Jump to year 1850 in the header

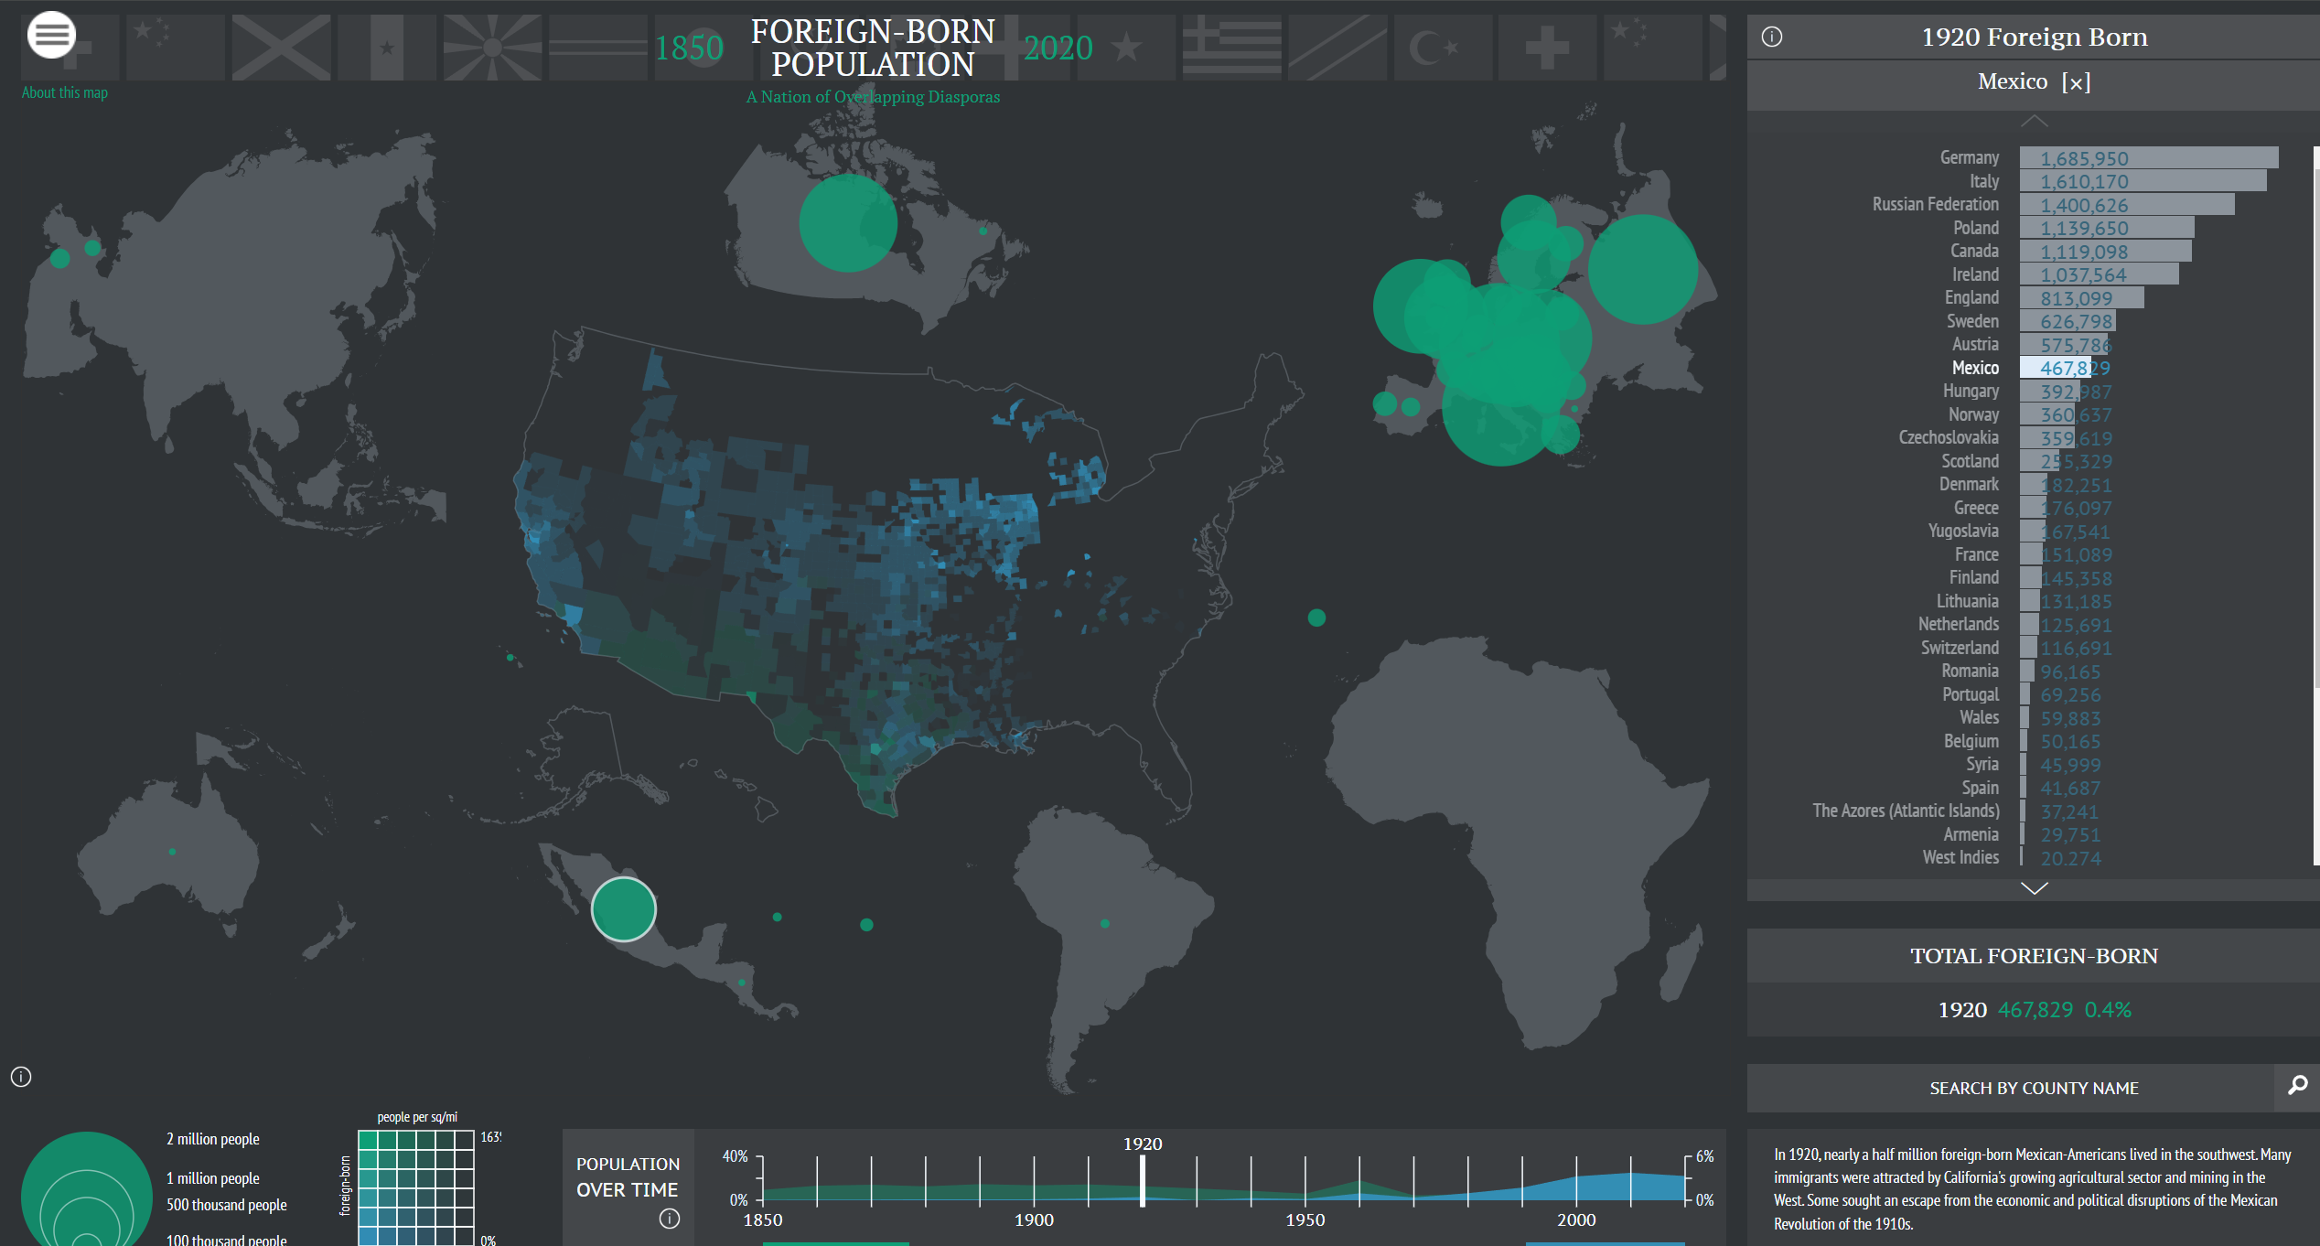pos(689,48)
